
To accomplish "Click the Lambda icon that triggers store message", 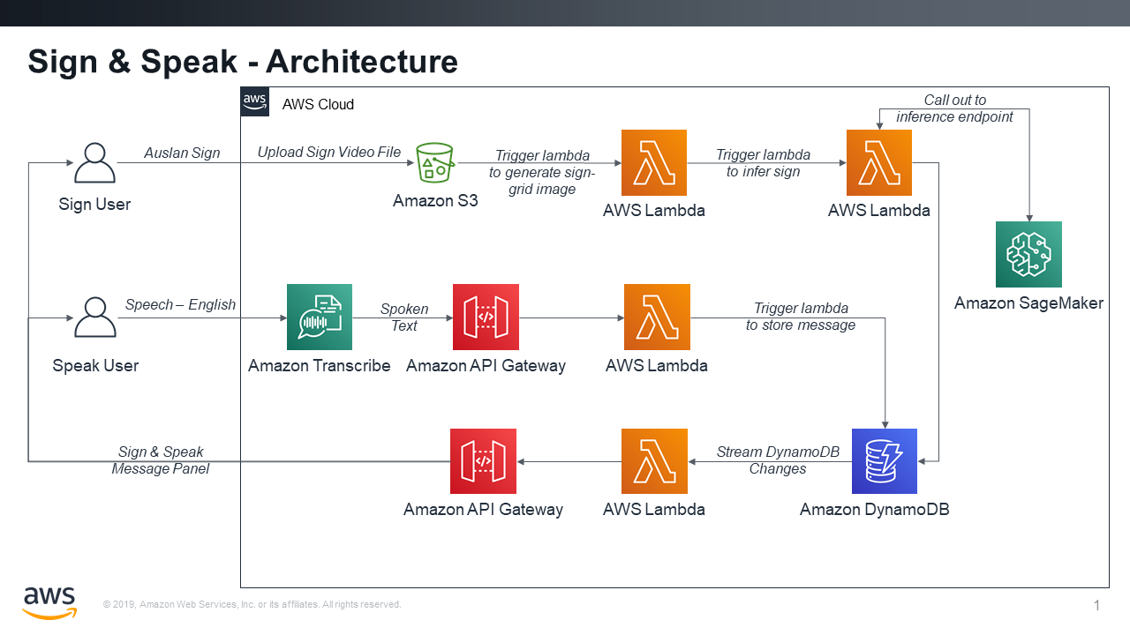I will tap(657, 317).
